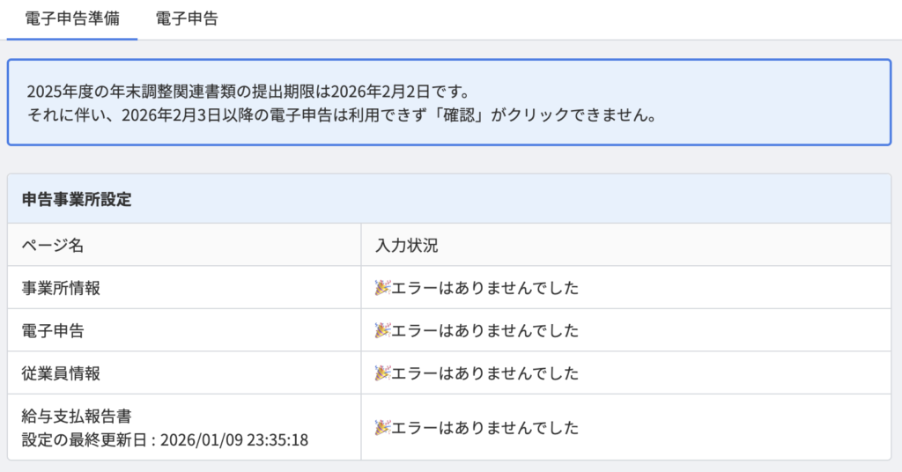The height and width of the screenshot is (472, 902).
Task: Click the party popper icon in the 電子申告 row
Action: pos(382,331)
